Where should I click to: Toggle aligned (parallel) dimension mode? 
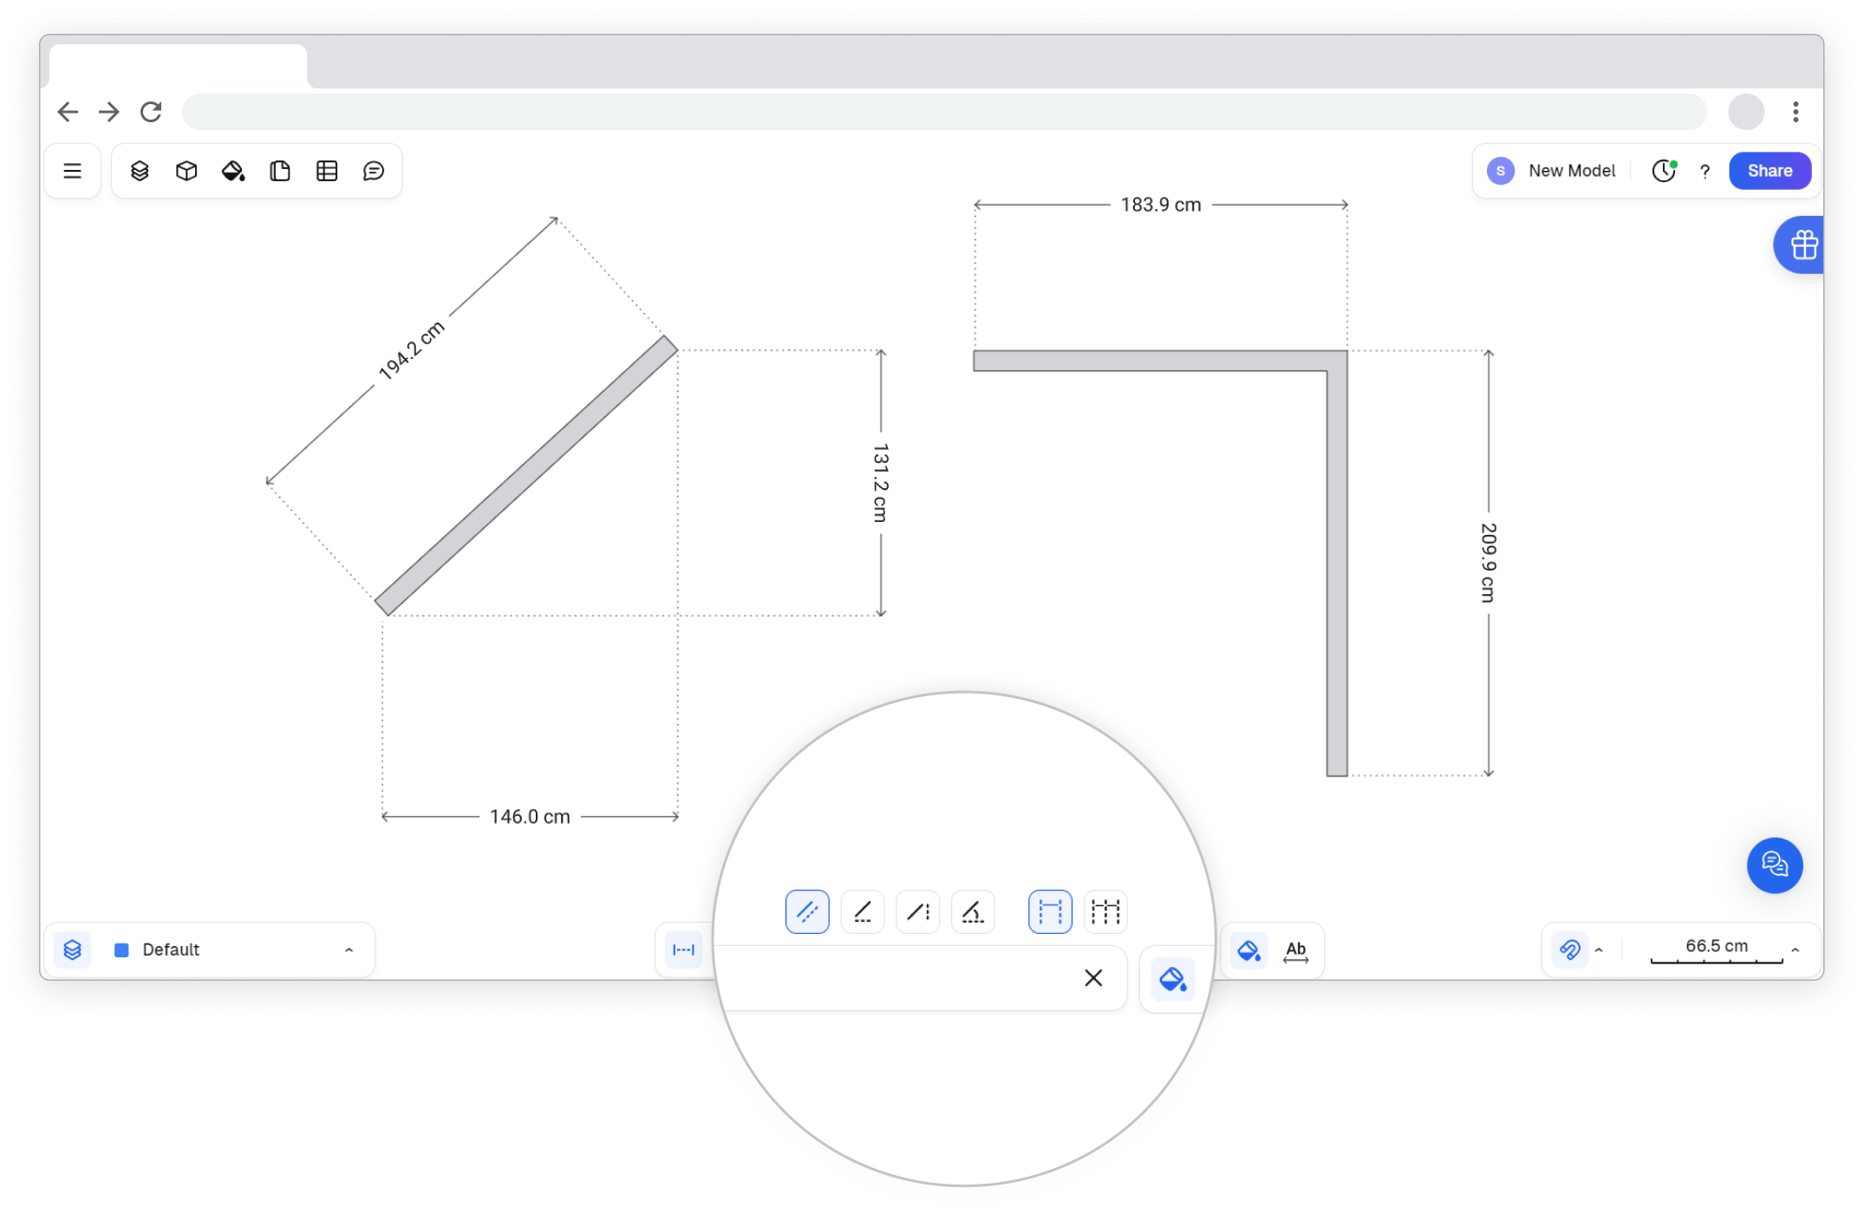(807, 911)
